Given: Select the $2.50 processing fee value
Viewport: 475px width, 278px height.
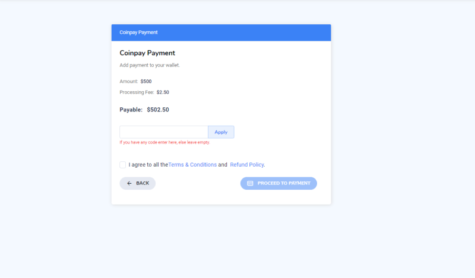Looking at the screenshot, I should [163, 92].
